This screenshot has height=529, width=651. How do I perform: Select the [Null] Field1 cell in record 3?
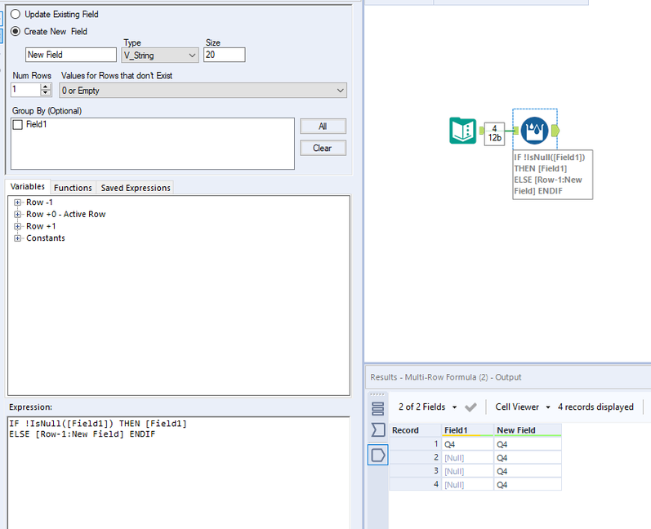click(467, 471)
